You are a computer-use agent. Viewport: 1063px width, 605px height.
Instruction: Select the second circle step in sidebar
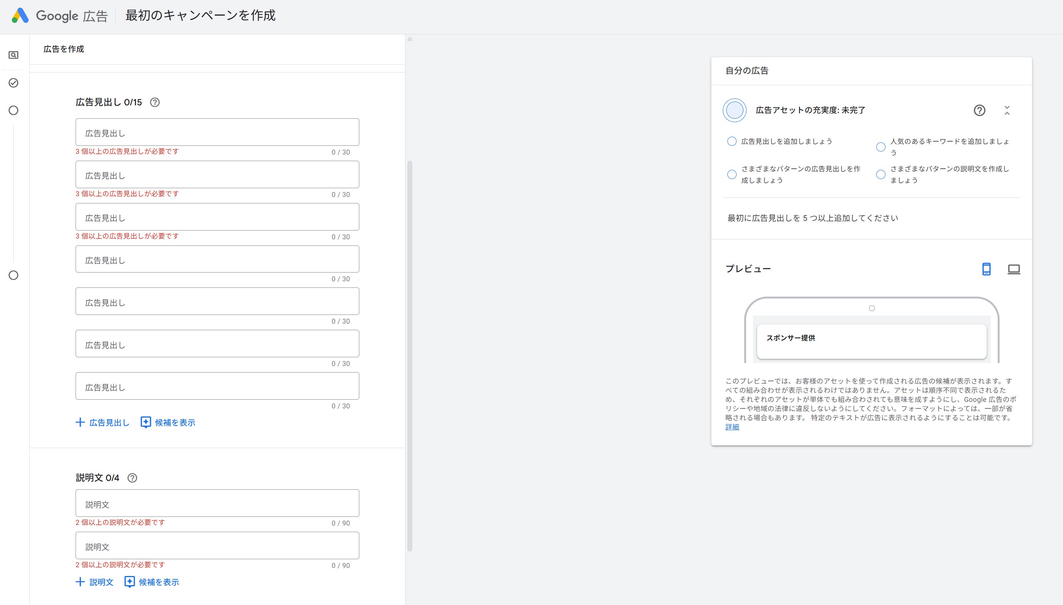point(13,110)
